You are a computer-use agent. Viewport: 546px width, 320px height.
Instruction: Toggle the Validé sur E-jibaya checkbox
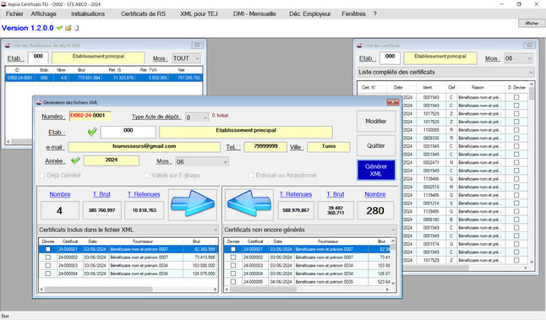coord(146,176)
